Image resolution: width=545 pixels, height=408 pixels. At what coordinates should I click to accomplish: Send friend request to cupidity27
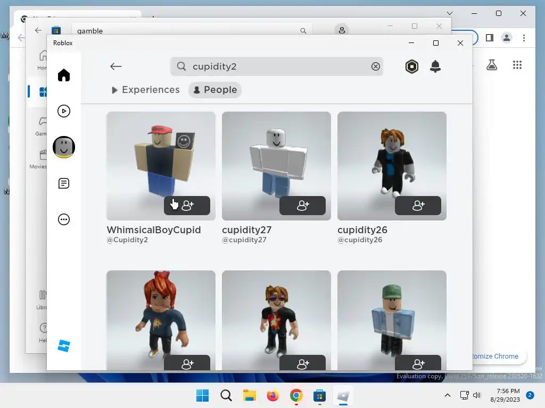(302, 206)
